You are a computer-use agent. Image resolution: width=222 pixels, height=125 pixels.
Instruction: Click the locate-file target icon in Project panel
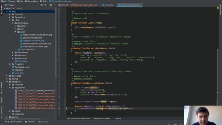click(x=42, y=5)
